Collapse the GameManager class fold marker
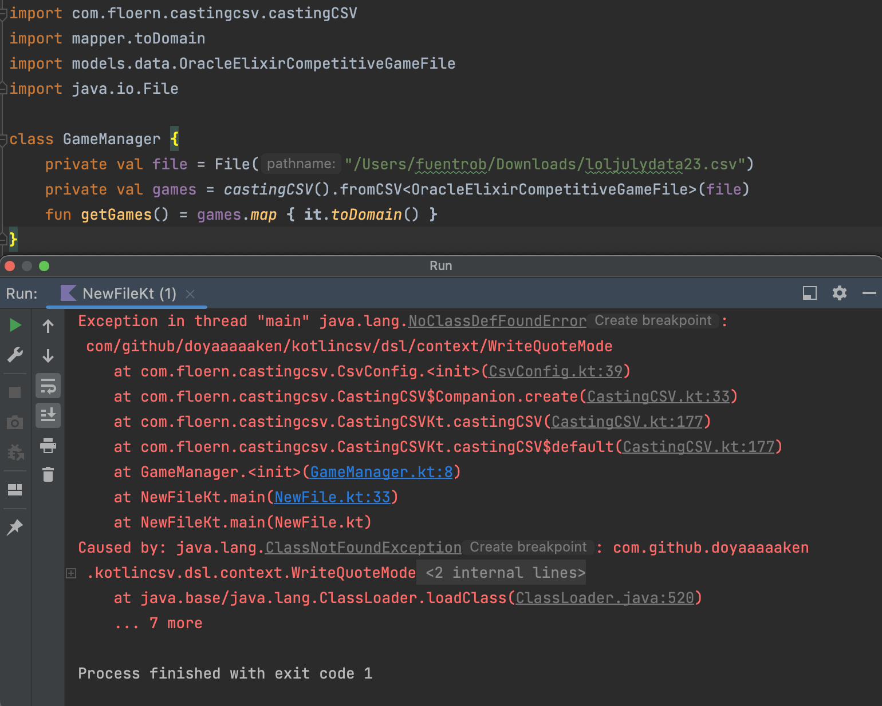Viewport: 882px width, 706px height. click(x=4, y=139)
